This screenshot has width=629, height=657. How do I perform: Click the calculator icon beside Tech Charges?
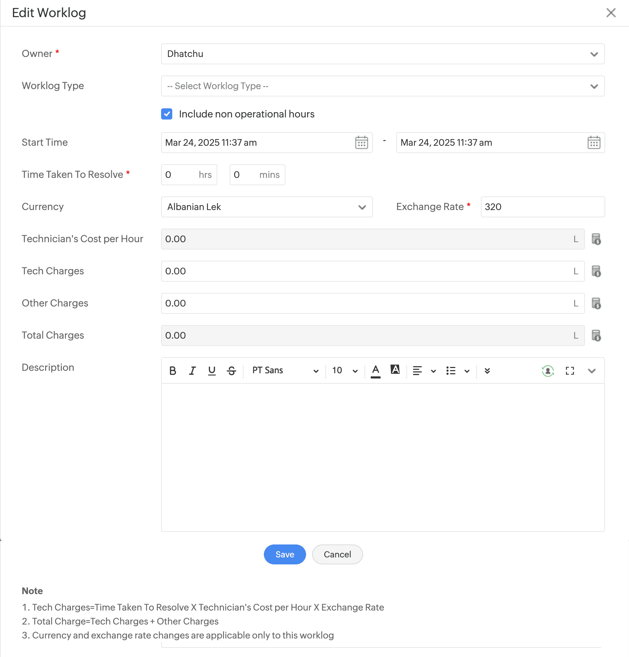coord(596,272)
